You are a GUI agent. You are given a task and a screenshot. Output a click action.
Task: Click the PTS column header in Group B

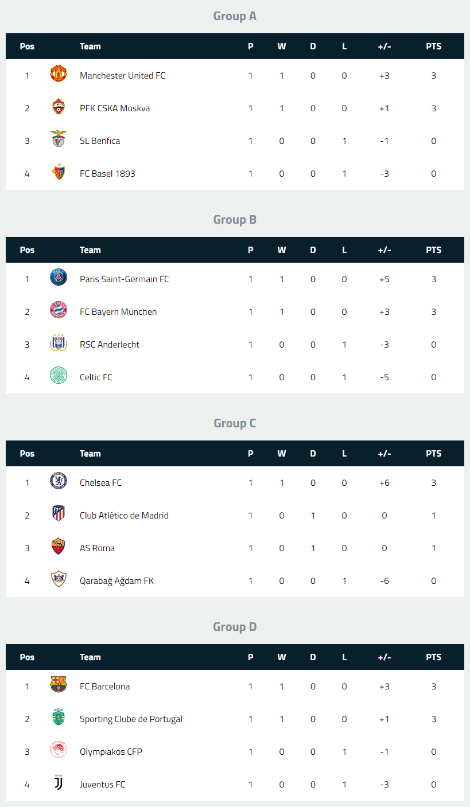(433, 250)
